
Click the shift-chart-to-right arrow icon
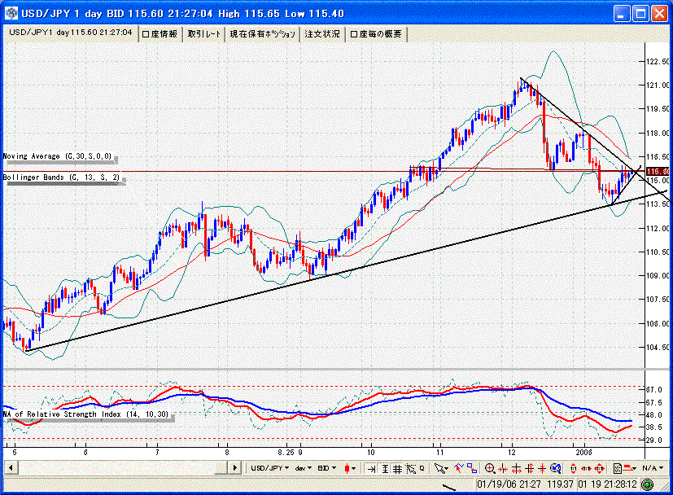[371, 468]
